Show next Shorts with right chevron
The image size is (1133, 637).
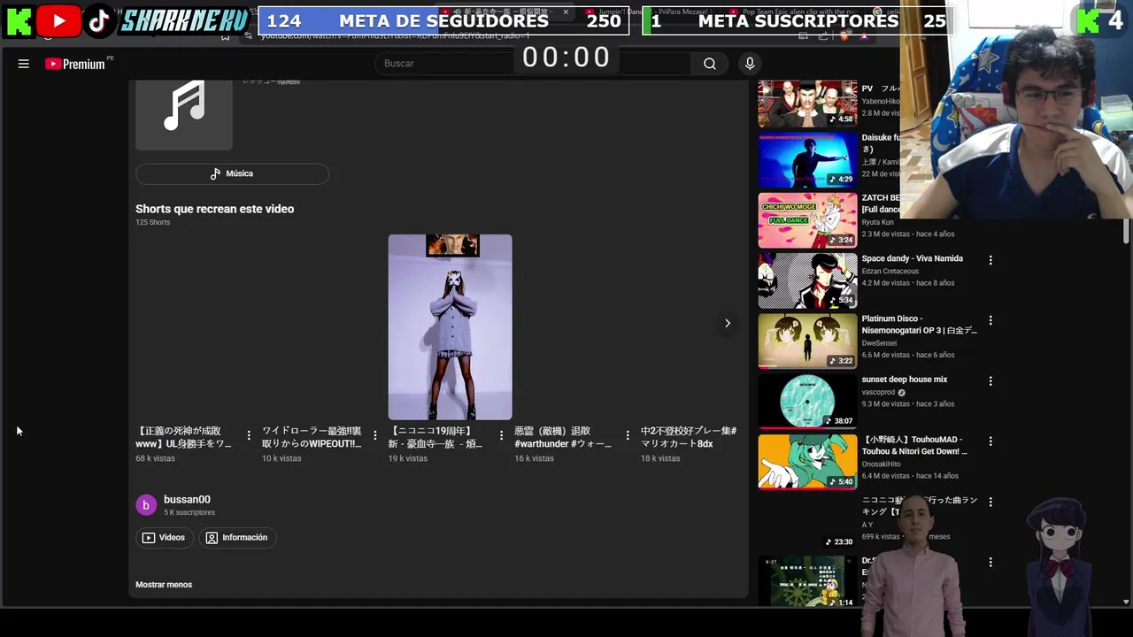728,323
